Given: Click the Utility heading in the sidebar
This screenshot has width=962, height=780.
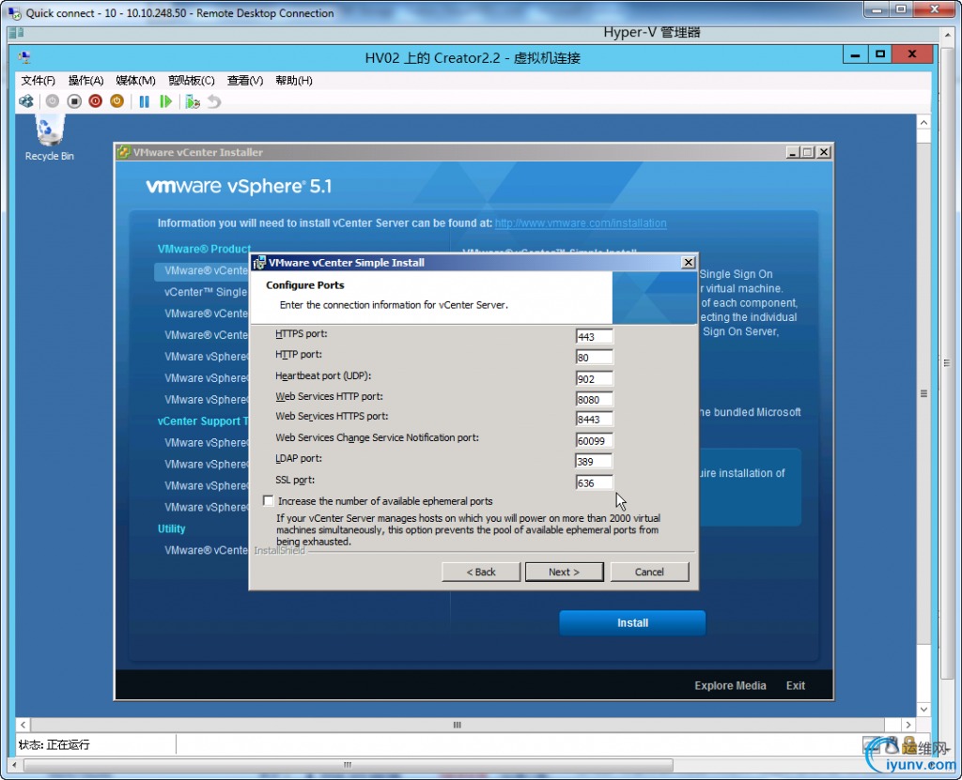Looking at the screenshot, I should 171,528.
